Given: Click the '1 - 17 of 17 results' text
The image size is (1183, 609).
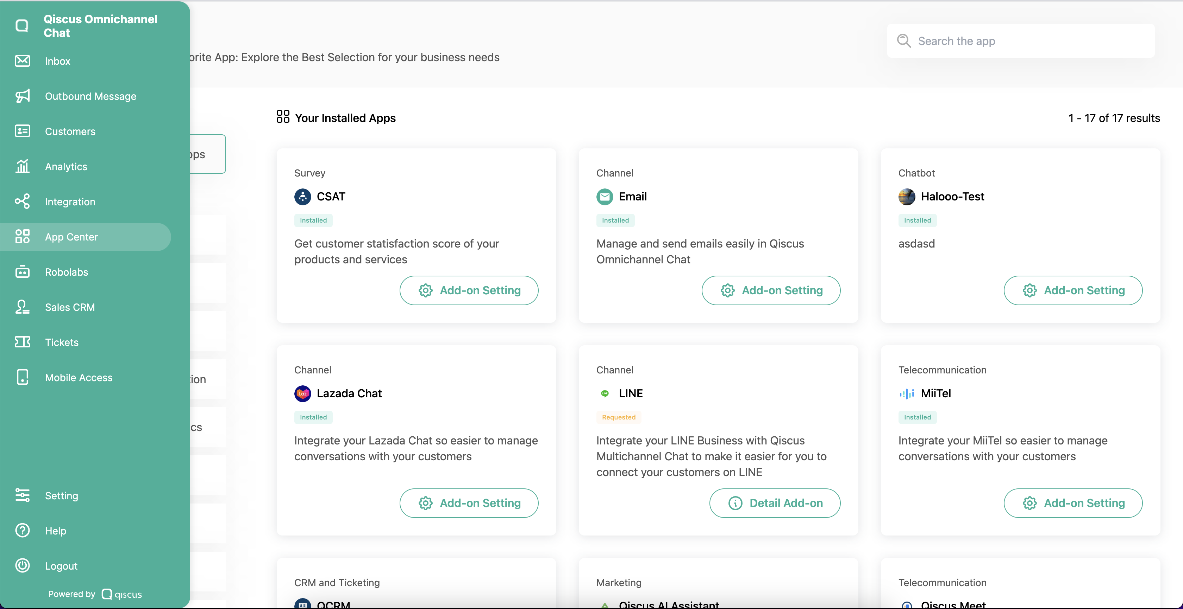Looking at the screenshot, I should tap(1114, 118).
